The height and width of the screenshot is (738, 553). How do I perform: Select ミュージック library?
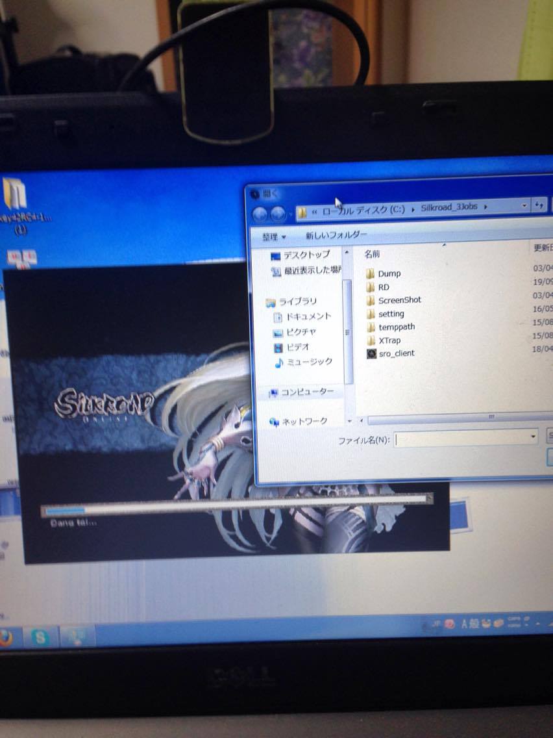tap(304, 362)
